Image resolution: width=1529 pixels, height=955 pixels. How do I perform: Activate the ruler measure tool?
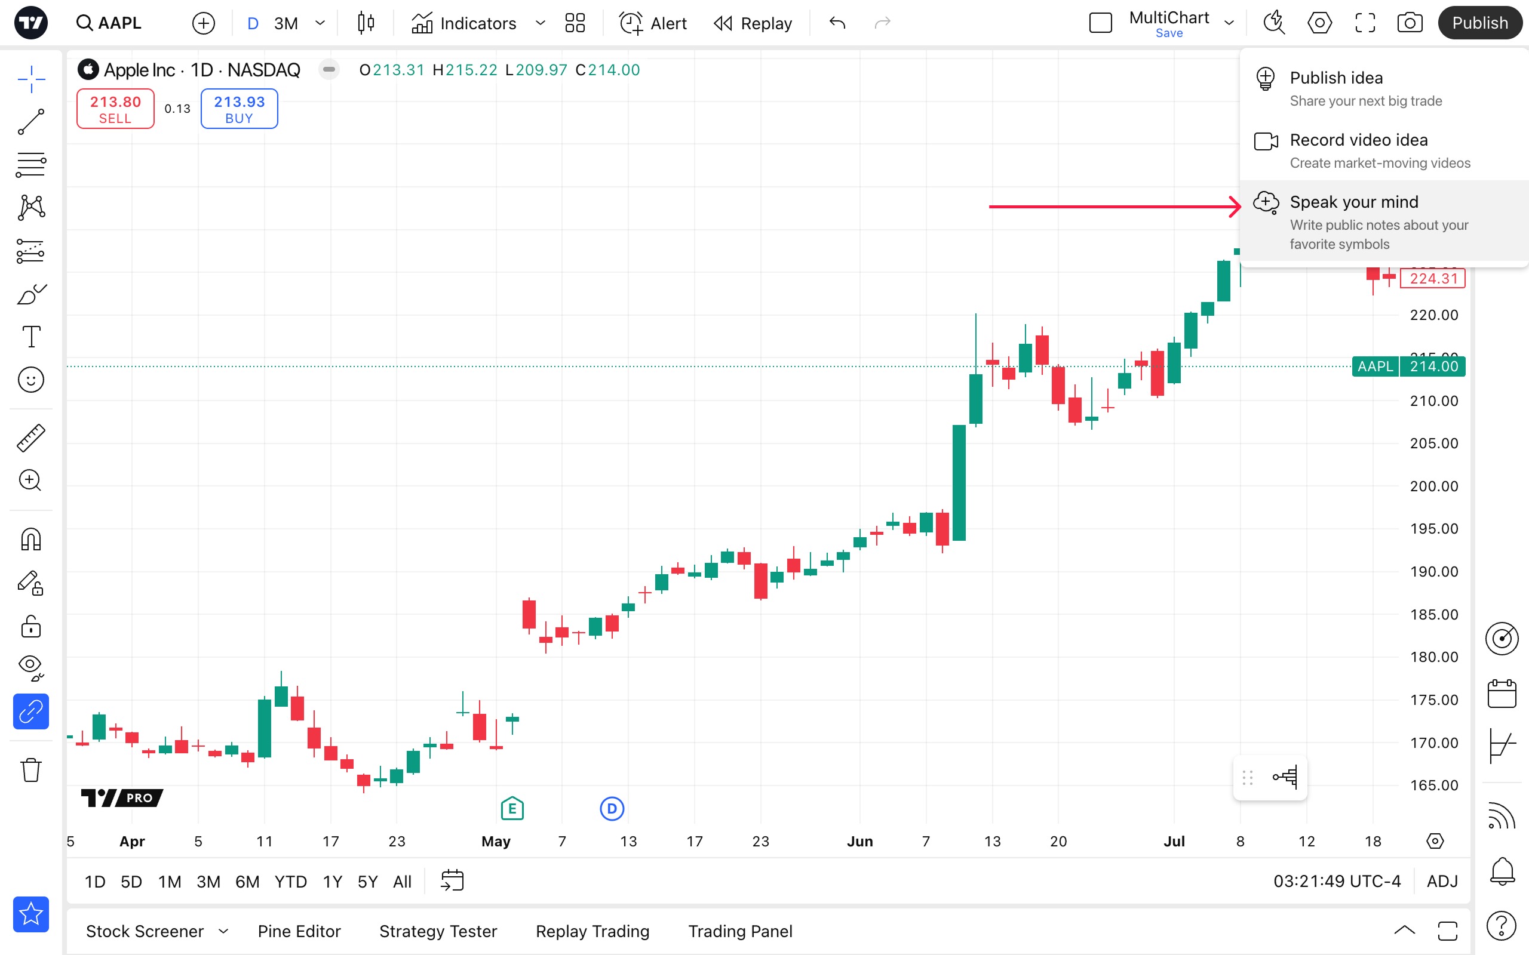tap(30, 438)
